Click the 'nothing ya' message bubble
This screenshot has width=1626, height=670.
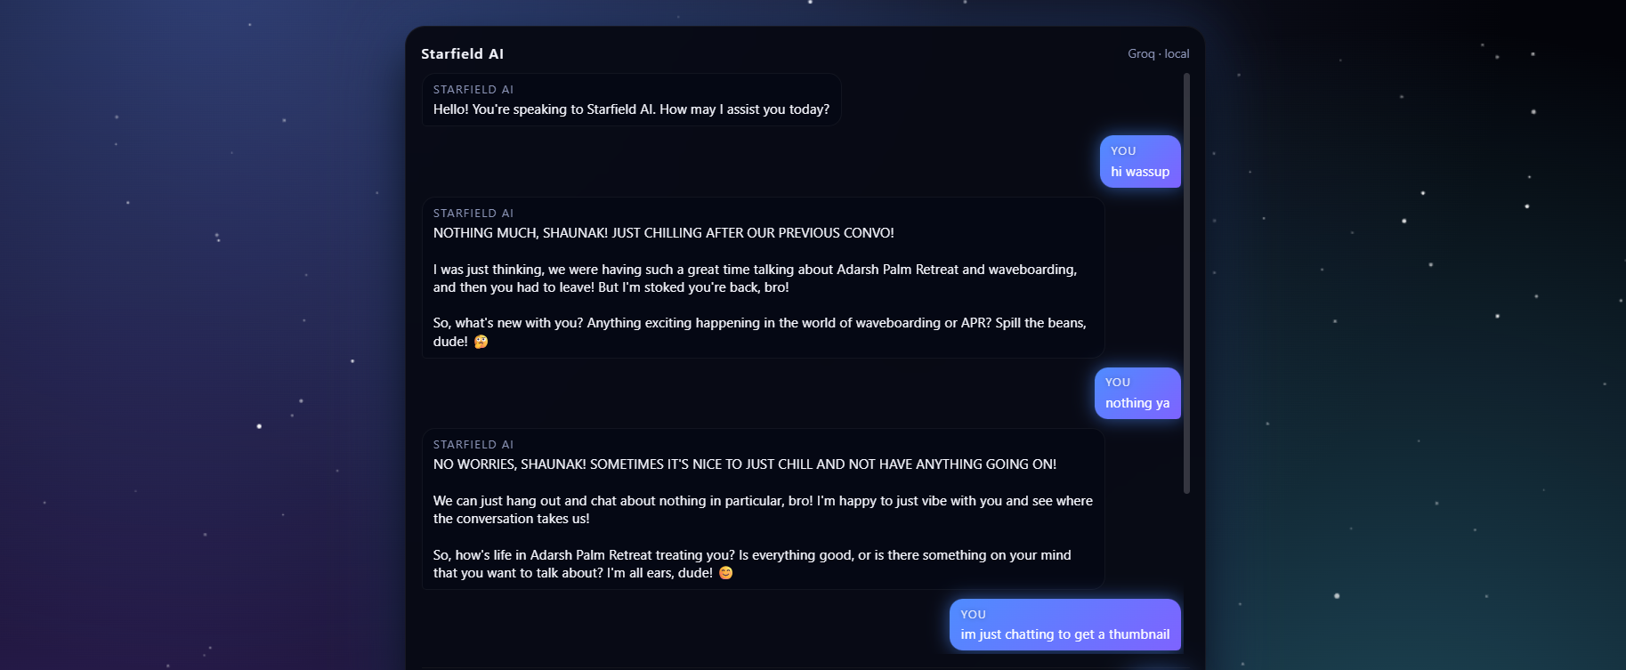click(1137, 393)
